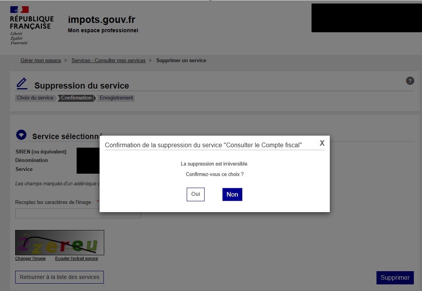
Task: Confirm deletion by clicking Oui
Action: 195,194
